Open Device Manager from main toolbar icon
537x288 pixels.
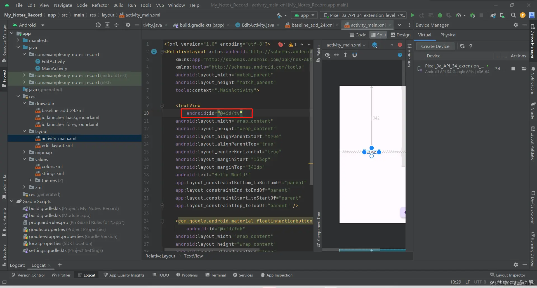click(502, 15)
